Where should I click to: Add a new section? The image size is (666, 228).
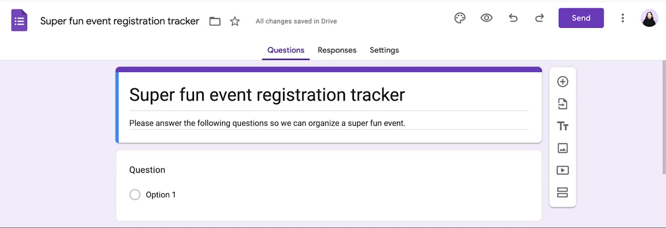[563, 192]
